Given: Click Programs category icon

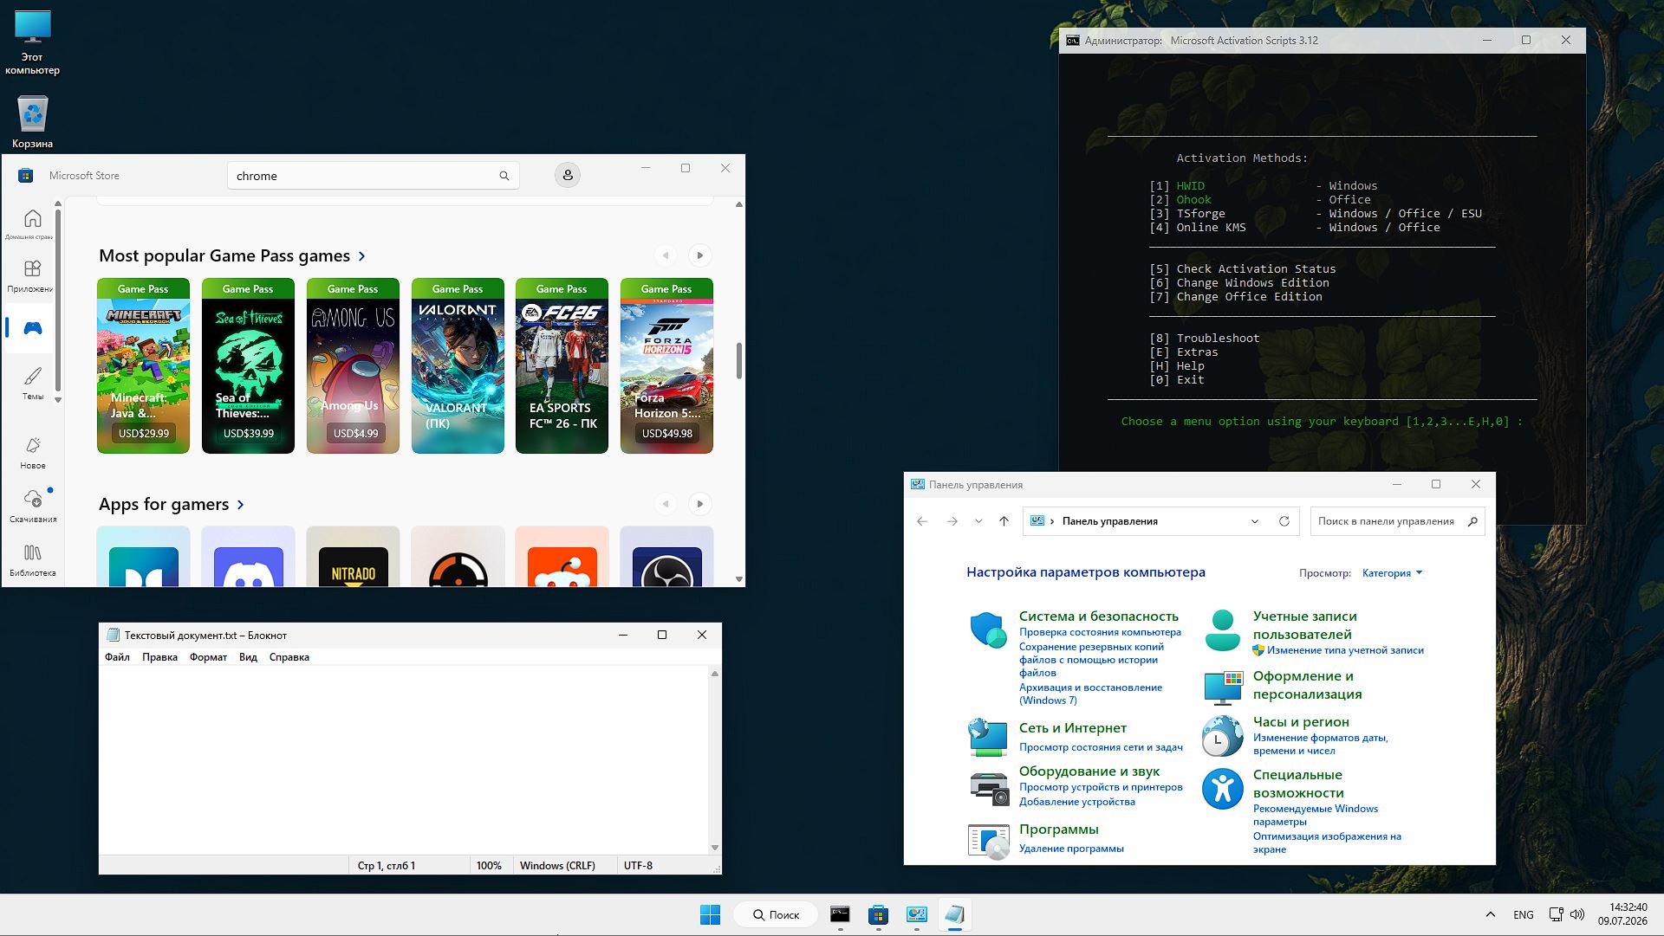Looking at the screenshot, I should tap(988, 842).
